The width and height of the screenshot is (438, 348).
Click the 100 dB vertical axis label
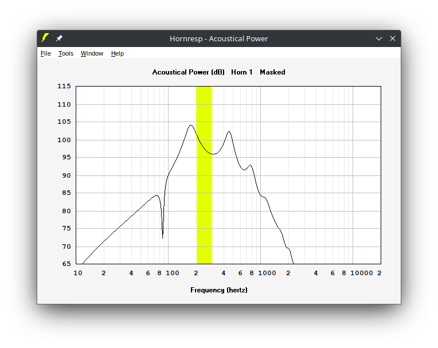click(x=64, y=140)
